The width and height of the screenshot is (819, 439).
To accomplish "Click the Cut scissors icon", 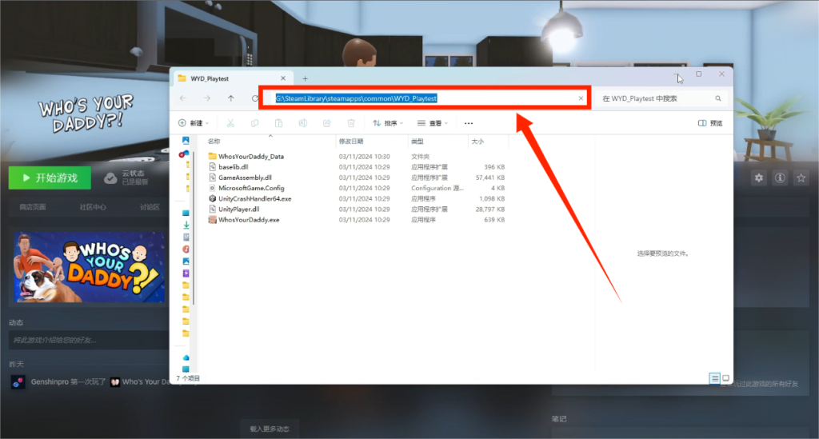I will coord(230,123).
